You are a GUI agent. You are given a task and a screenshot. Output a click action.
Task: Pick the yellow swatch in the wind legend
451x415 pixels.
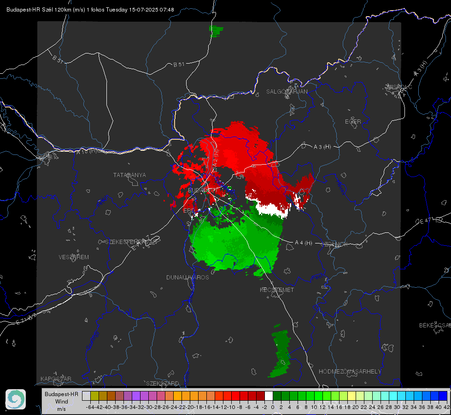(352, 396)
